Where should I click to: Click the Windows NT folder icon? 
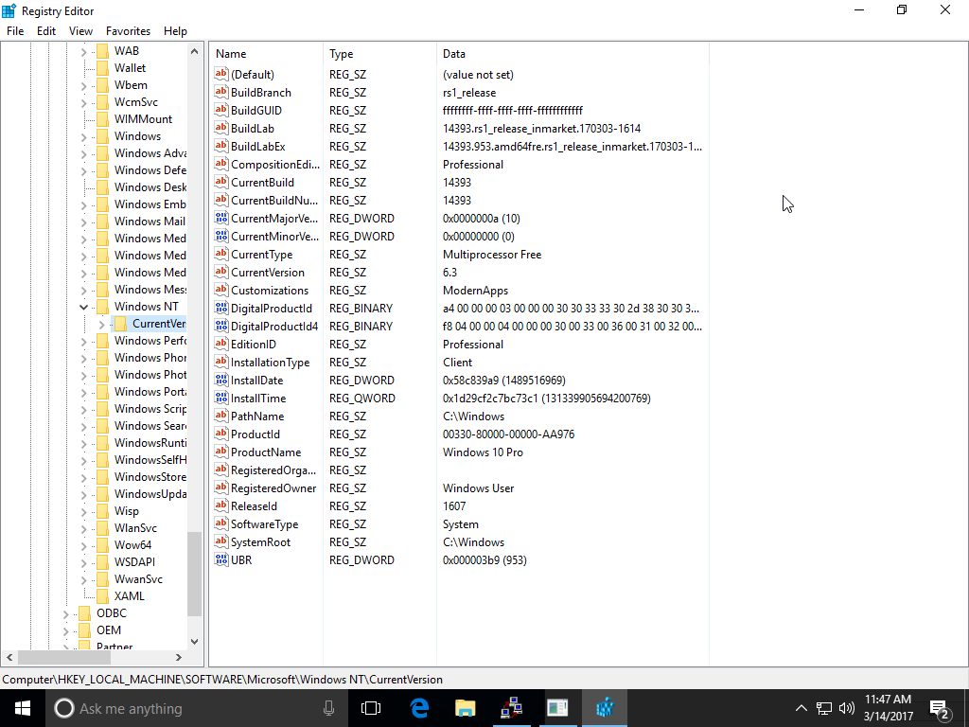pyautogui.click(x=102, y=307)
